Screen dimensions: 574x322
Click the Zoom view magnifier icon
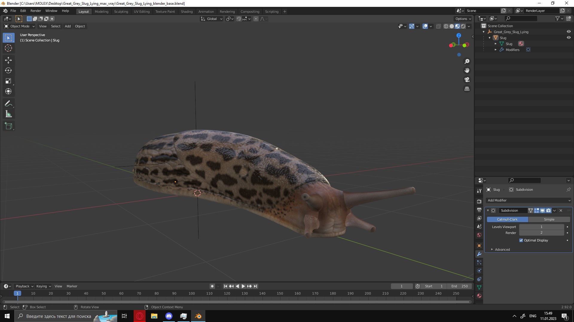click(x=467, y=61)
